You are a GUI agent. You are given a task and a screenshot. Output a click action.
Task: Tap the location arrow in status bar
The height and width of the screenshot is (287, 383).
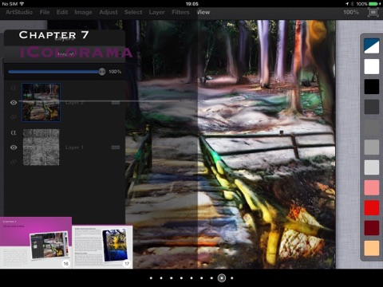point(347,4)
